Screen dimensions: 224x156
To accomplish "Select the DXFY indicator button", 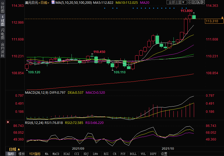I will (x=153, y=154).
